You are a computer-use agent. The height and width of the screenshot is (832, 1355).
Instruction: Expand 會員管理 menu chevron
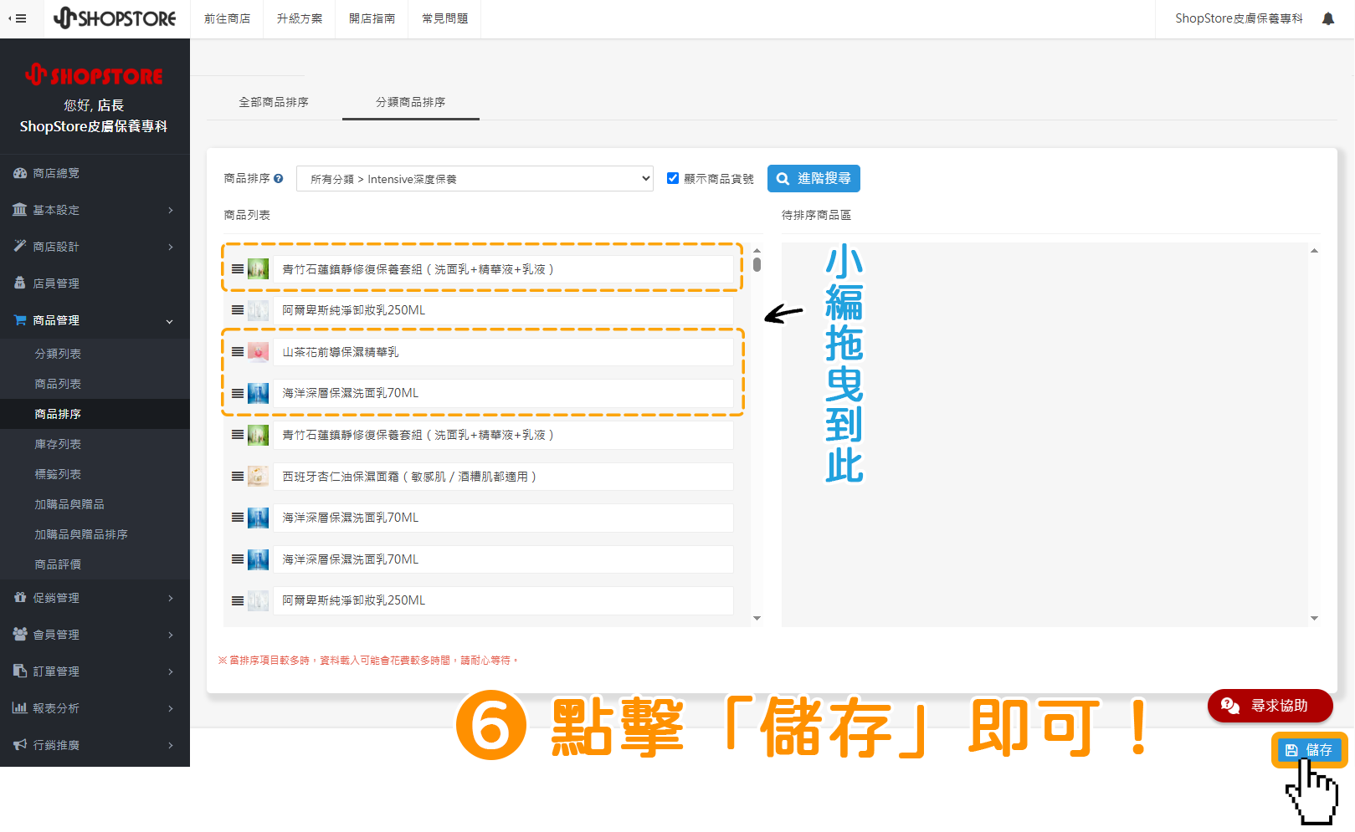pyautogui.click(x=170, y=635)
